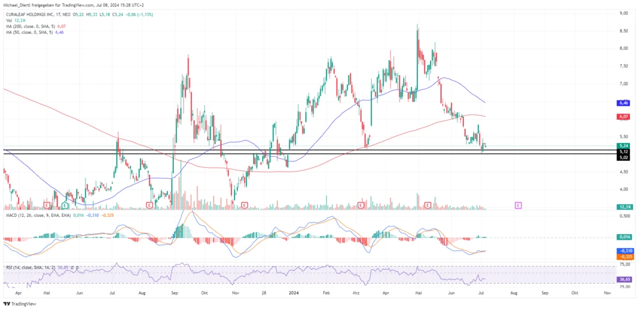Click the black 5,02 horizontal line label

[x=624, y=156]
